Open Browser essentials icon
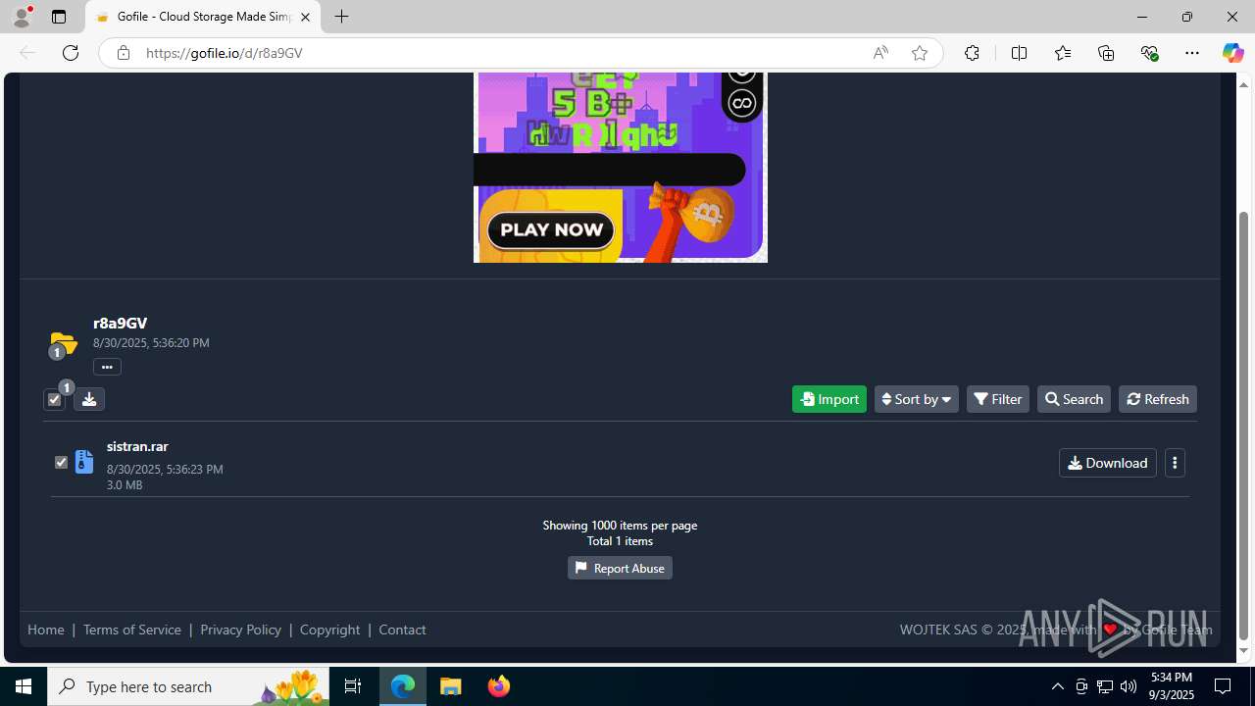The height and width of the screenshot is (706, 1255). pyautogui.click(x=1149, y=53)
